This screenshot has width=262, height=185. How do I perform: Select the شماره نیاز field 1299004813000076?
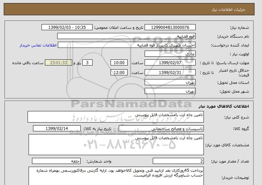point(170,27)
